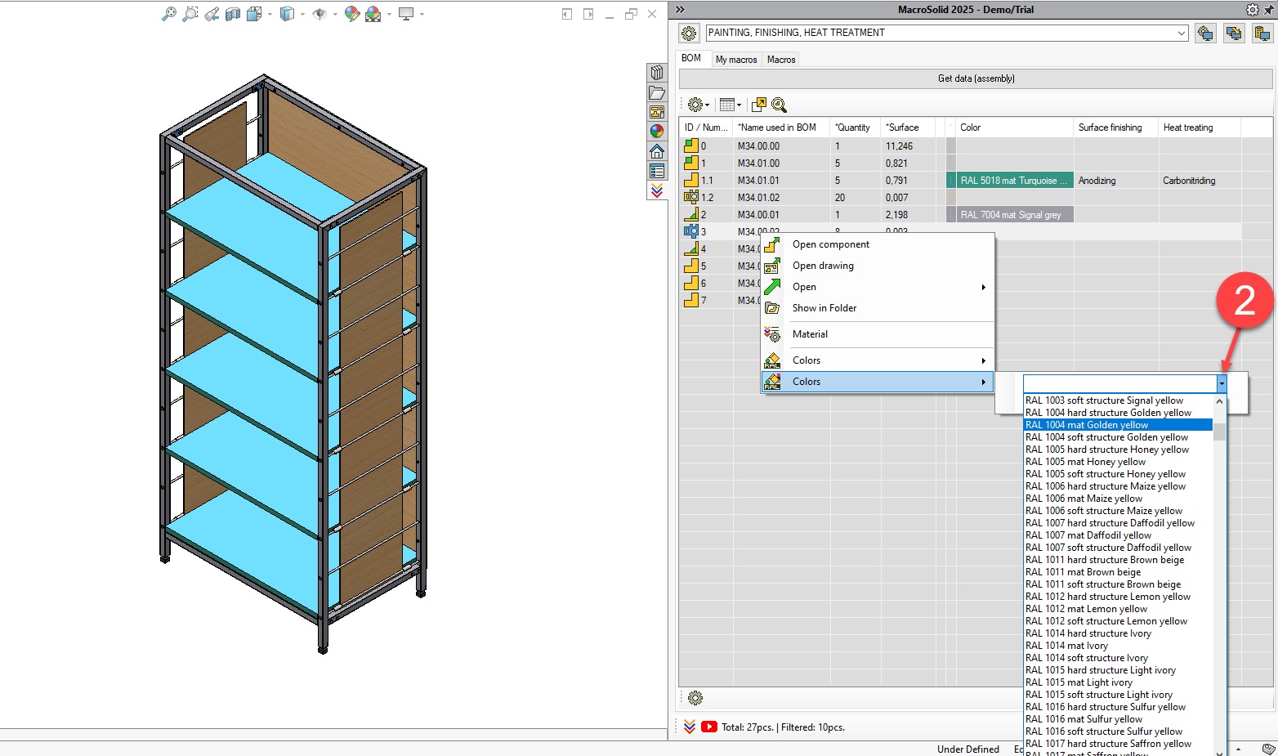Click the export window arrow icon

759,105
